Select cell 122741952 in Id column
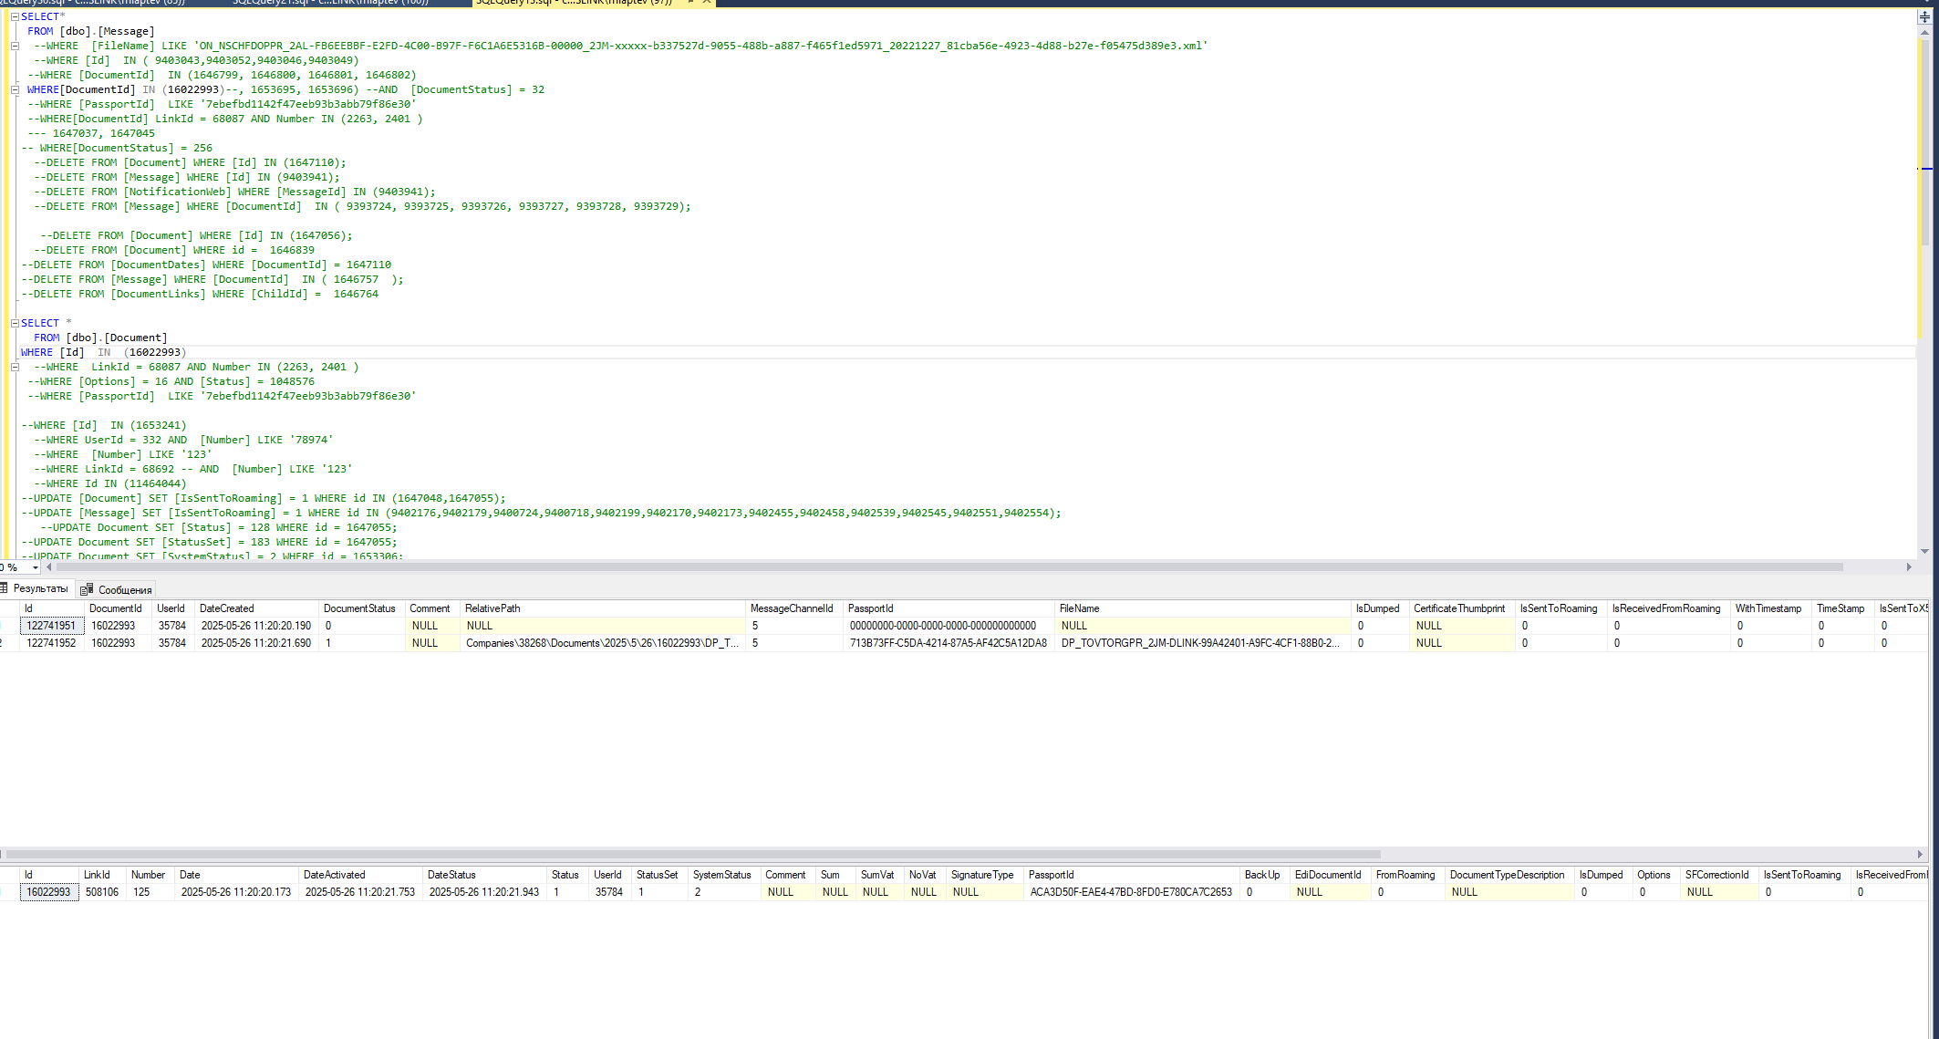This screenshot has width=1939, height=1039. 52,643
